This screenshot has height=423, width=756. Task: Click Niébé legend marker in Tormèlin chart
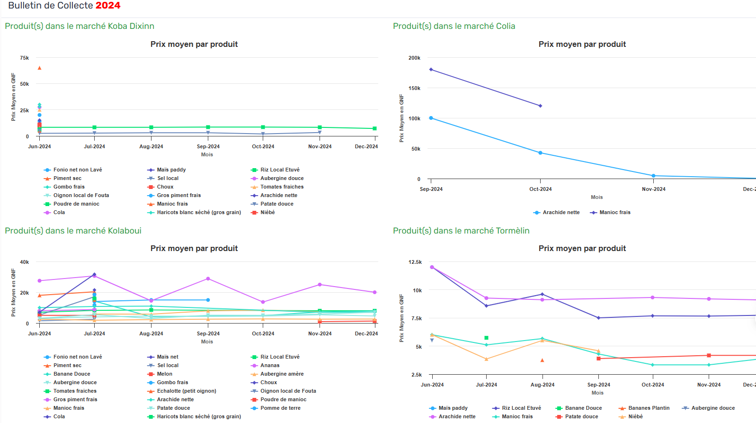pyautogui.click(x=623, y=417)
